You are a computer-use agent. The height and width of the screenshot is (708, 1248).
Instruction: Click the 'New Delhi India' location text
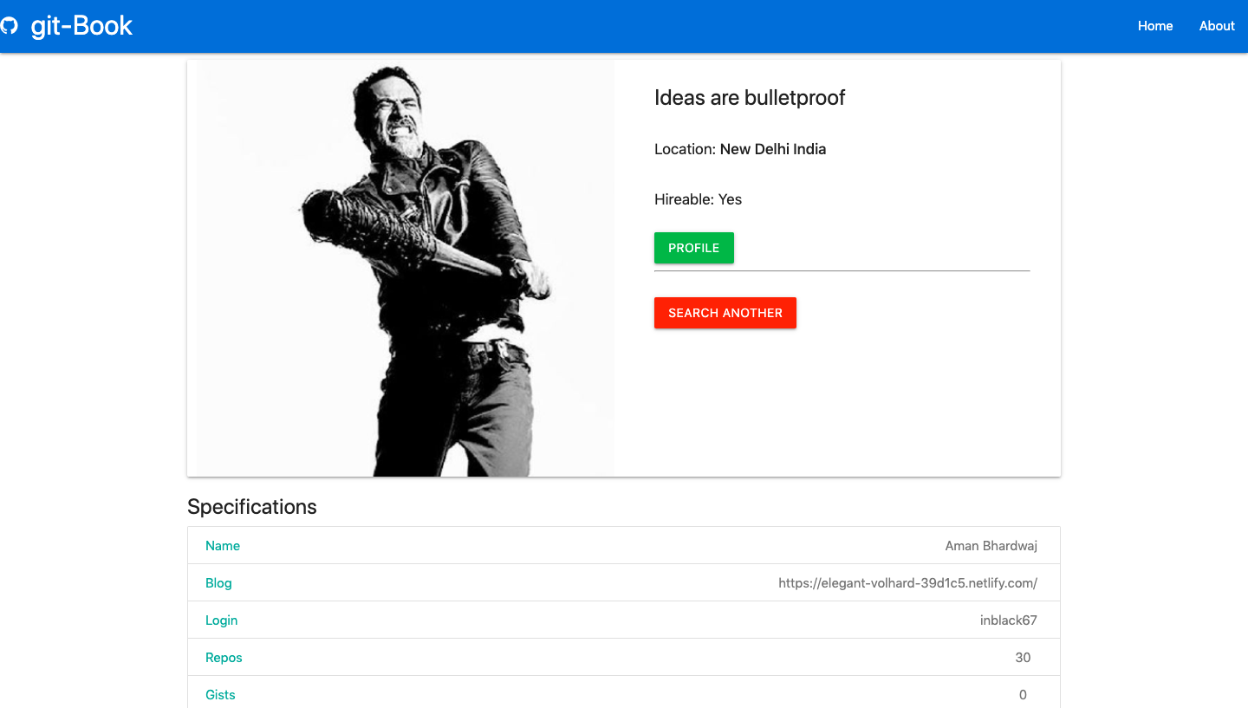tap(773, 149)
